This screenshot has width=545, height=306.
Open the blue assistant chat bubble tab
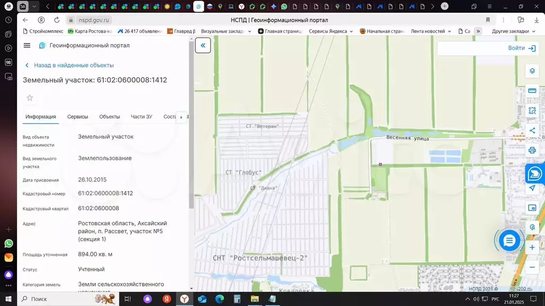point(535,173)
